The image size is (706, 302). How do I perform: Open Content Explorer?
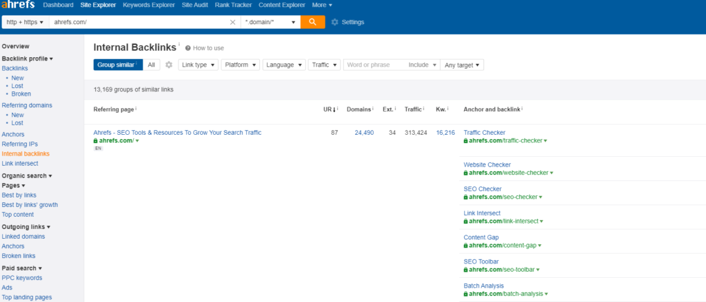(x=282, y=5)
